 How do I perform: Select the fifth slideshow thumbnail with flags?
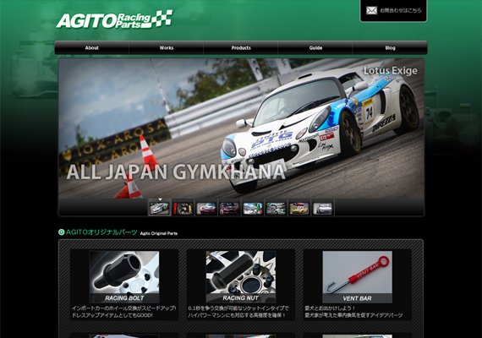coord(253,209)
